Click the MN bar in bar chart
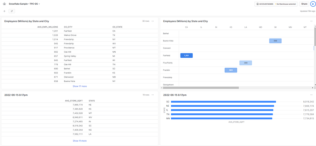The image size is (316, 146). click(x=222, y=118)
